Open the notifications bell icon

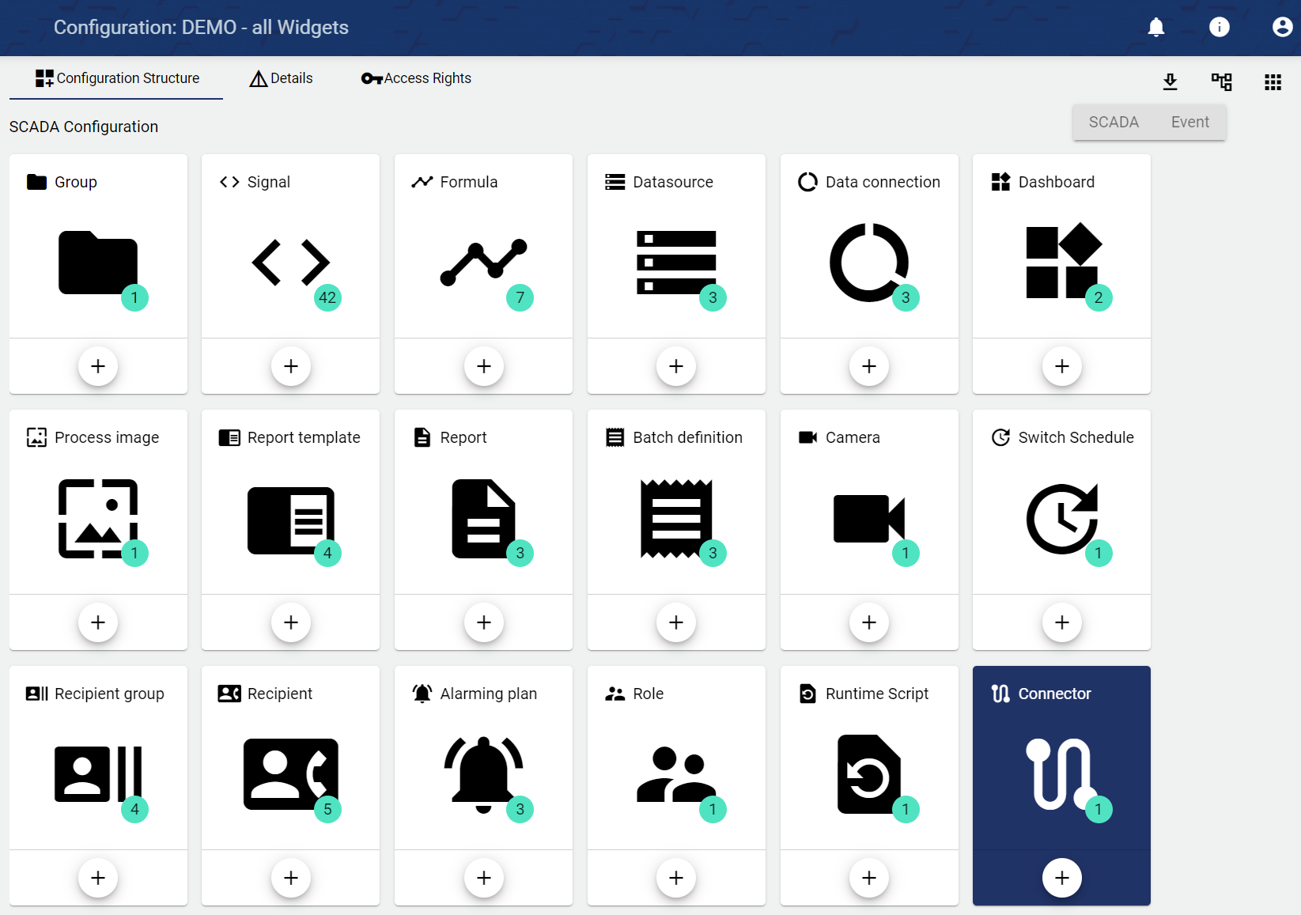(x=1155, y=28)
